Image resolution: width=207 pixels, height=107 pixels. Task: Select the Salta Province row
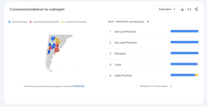[123, 75]
